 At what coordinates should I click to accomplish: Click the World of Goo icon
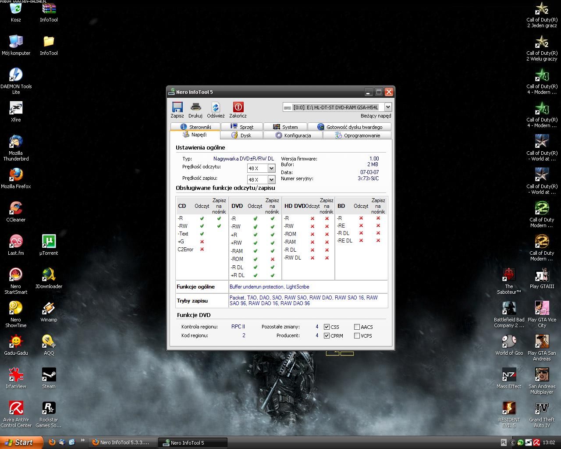click(x=509, y=342)
